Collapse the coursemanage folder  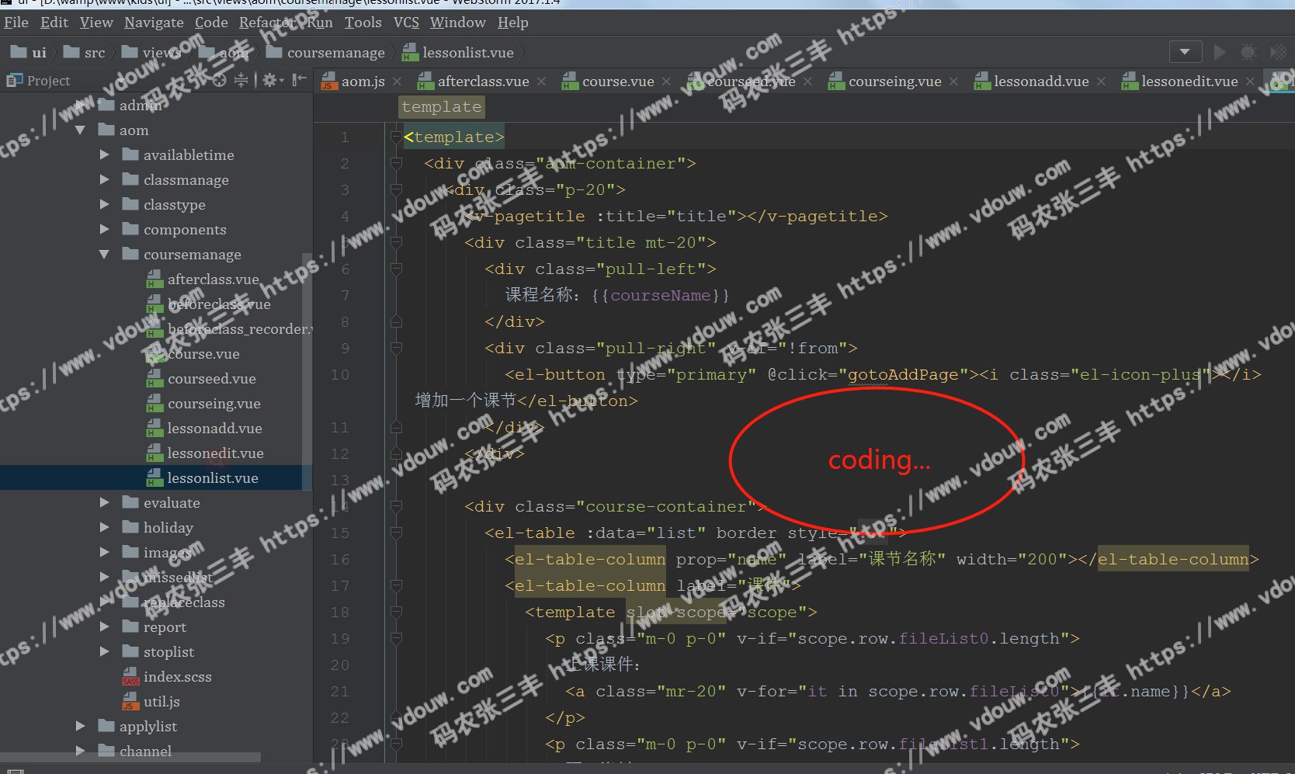click(x=104, y=255)
